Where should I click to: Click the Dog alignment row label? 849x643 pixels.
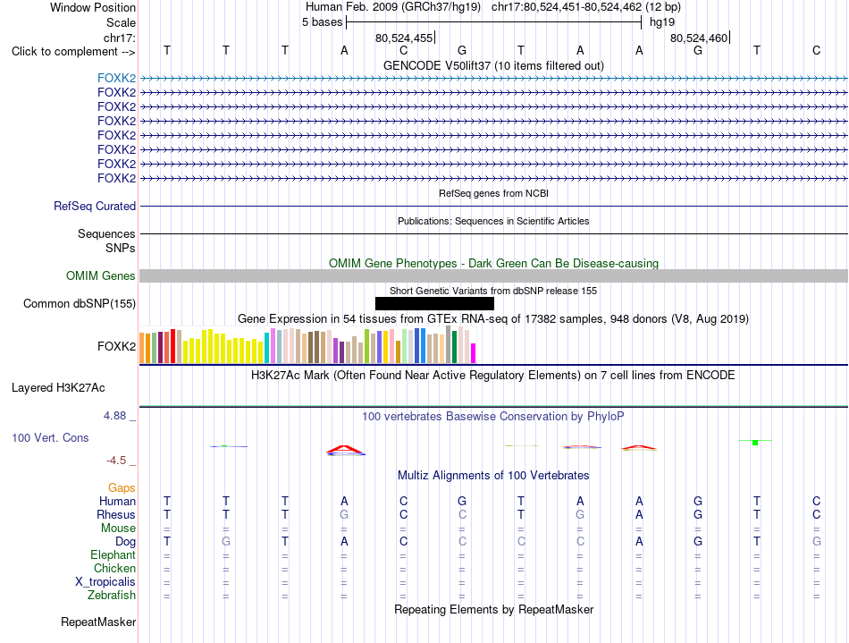tap(125, 542)
